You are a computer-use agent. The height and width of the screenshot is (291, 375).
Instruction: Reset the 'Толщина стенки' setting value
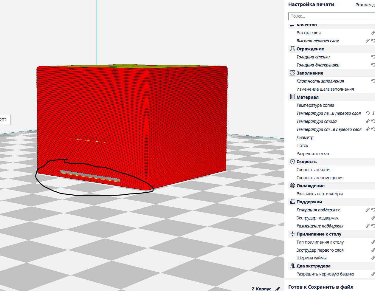point(373,57)
